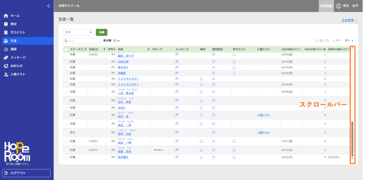Click user avatar icon beside 鈴木 諒平
Viewport: 373px width, 180px height.
[338, 6]
